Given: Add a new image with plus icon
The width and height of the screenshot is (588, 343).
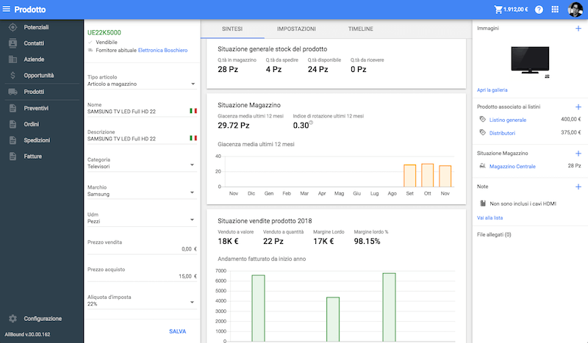Looking at the screenshot, I should (x=578, y=28).
